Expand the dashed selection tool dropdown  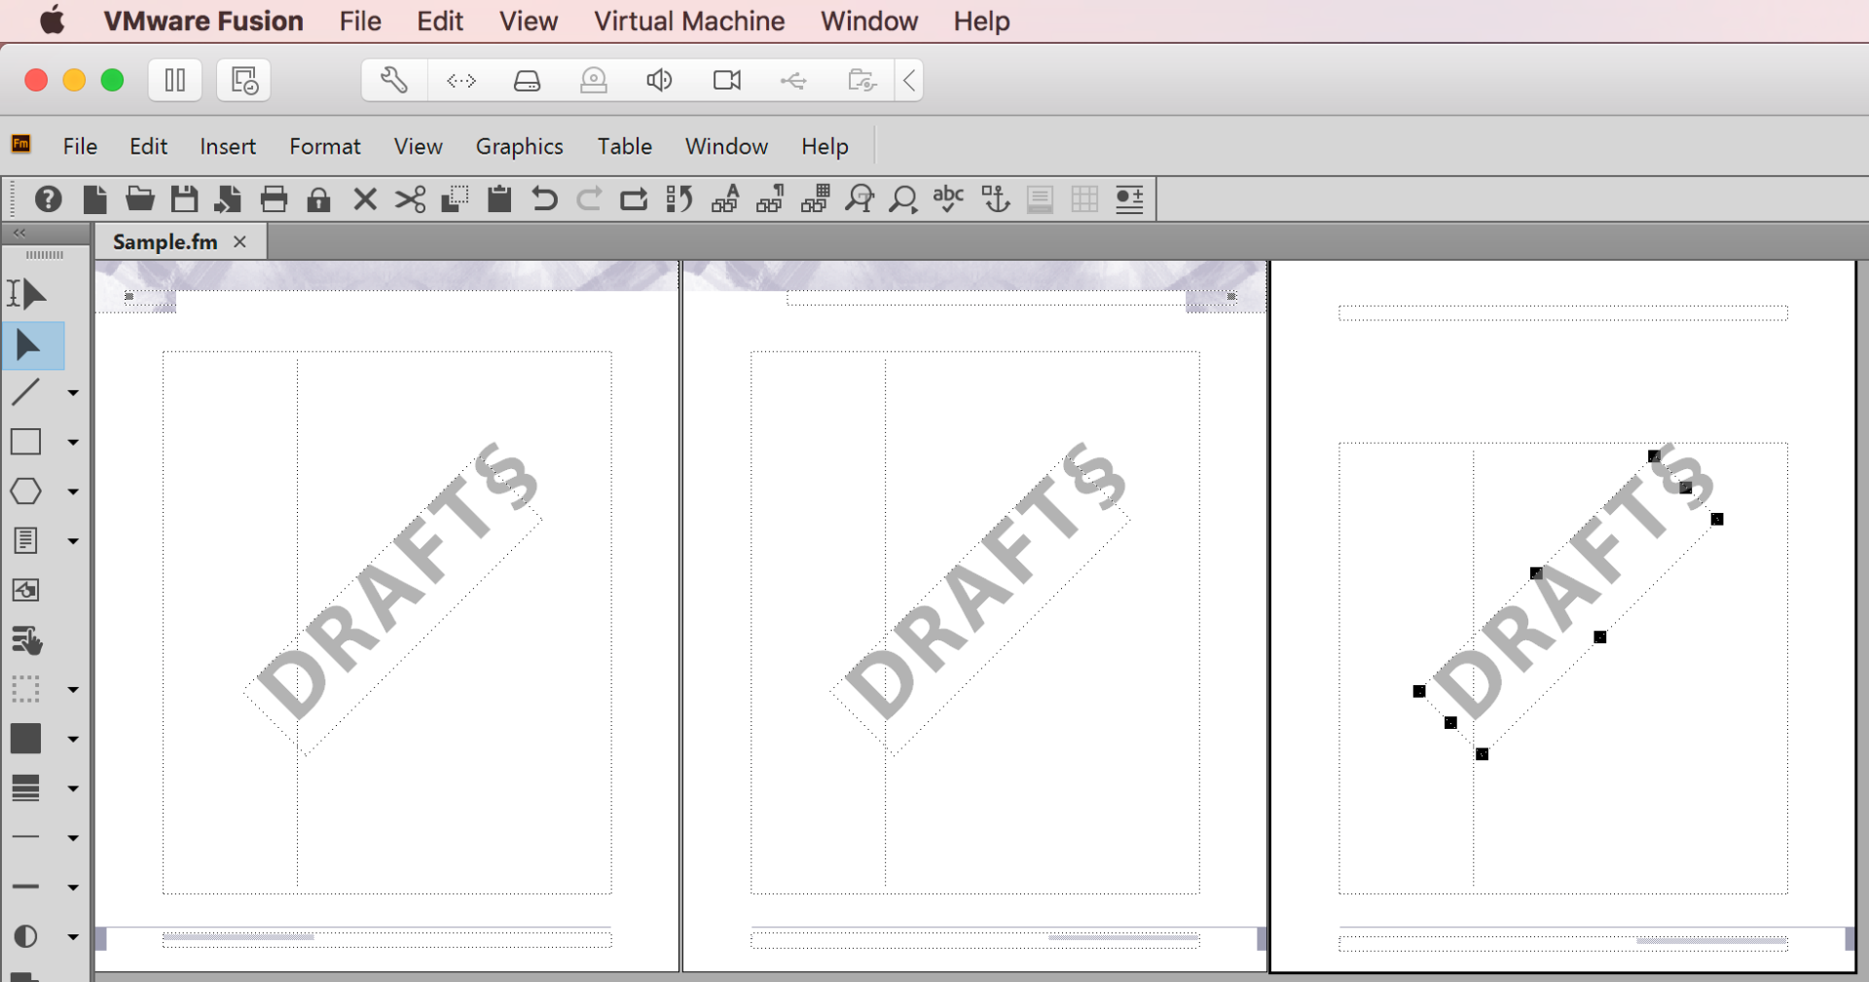coord(73,690)
